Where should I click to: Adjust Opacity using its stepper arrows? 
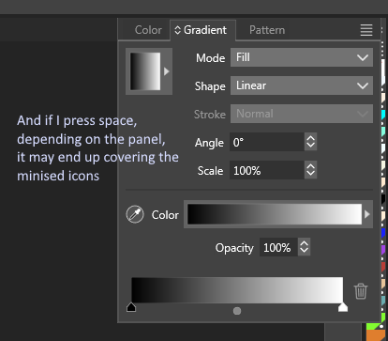click(x=304, y=247)
